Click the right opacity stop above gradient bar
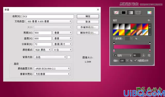 (150, 43)
